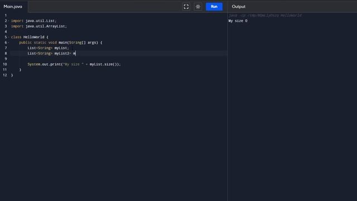Click line number 9 in gutter

tap(6, 59)
